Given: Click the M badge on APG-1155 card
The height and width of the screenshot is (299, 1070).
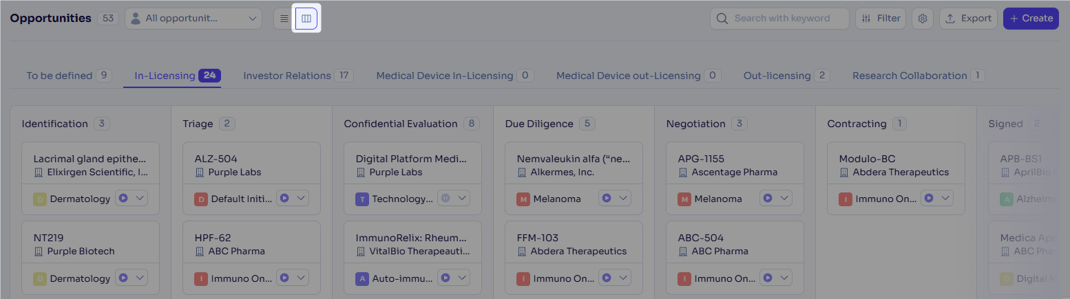Looking at the screenshot, I should click(x=684, y=199).
